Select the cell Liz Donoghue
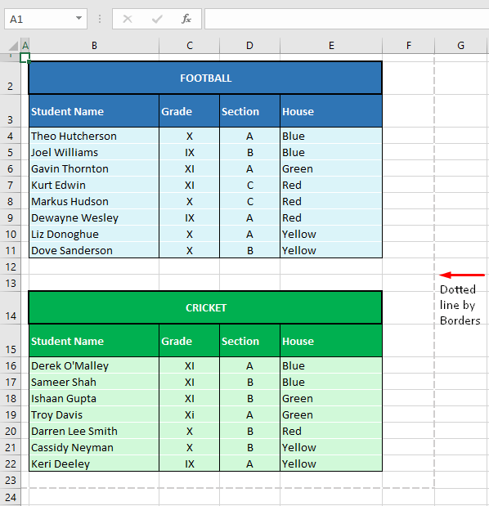The image size is (489, 506). 94,234
